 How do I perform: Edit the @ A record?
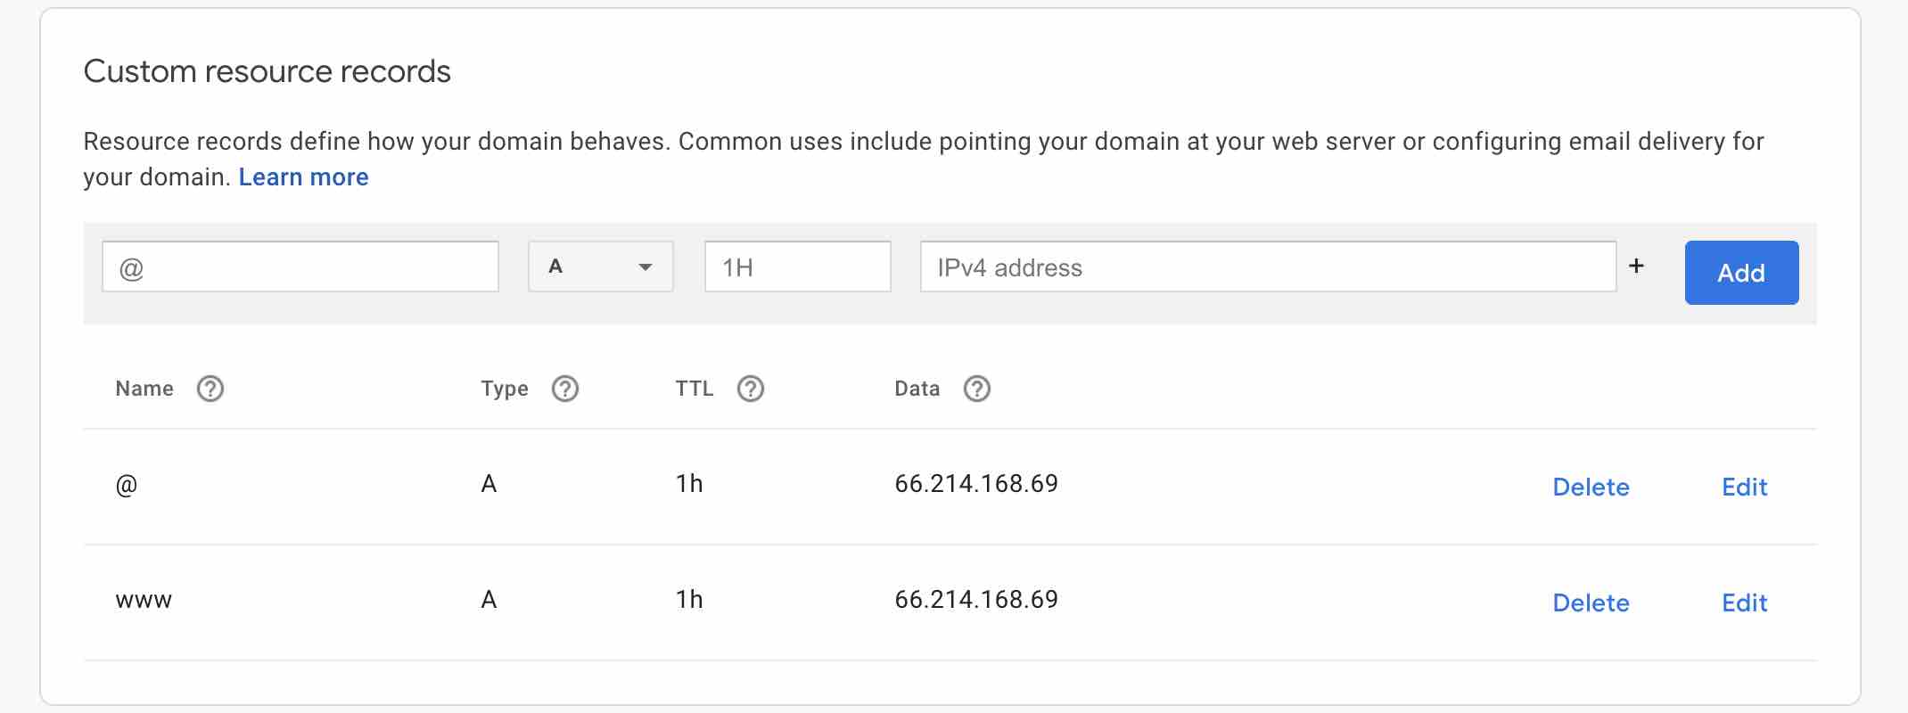[x=1744, y=487]
